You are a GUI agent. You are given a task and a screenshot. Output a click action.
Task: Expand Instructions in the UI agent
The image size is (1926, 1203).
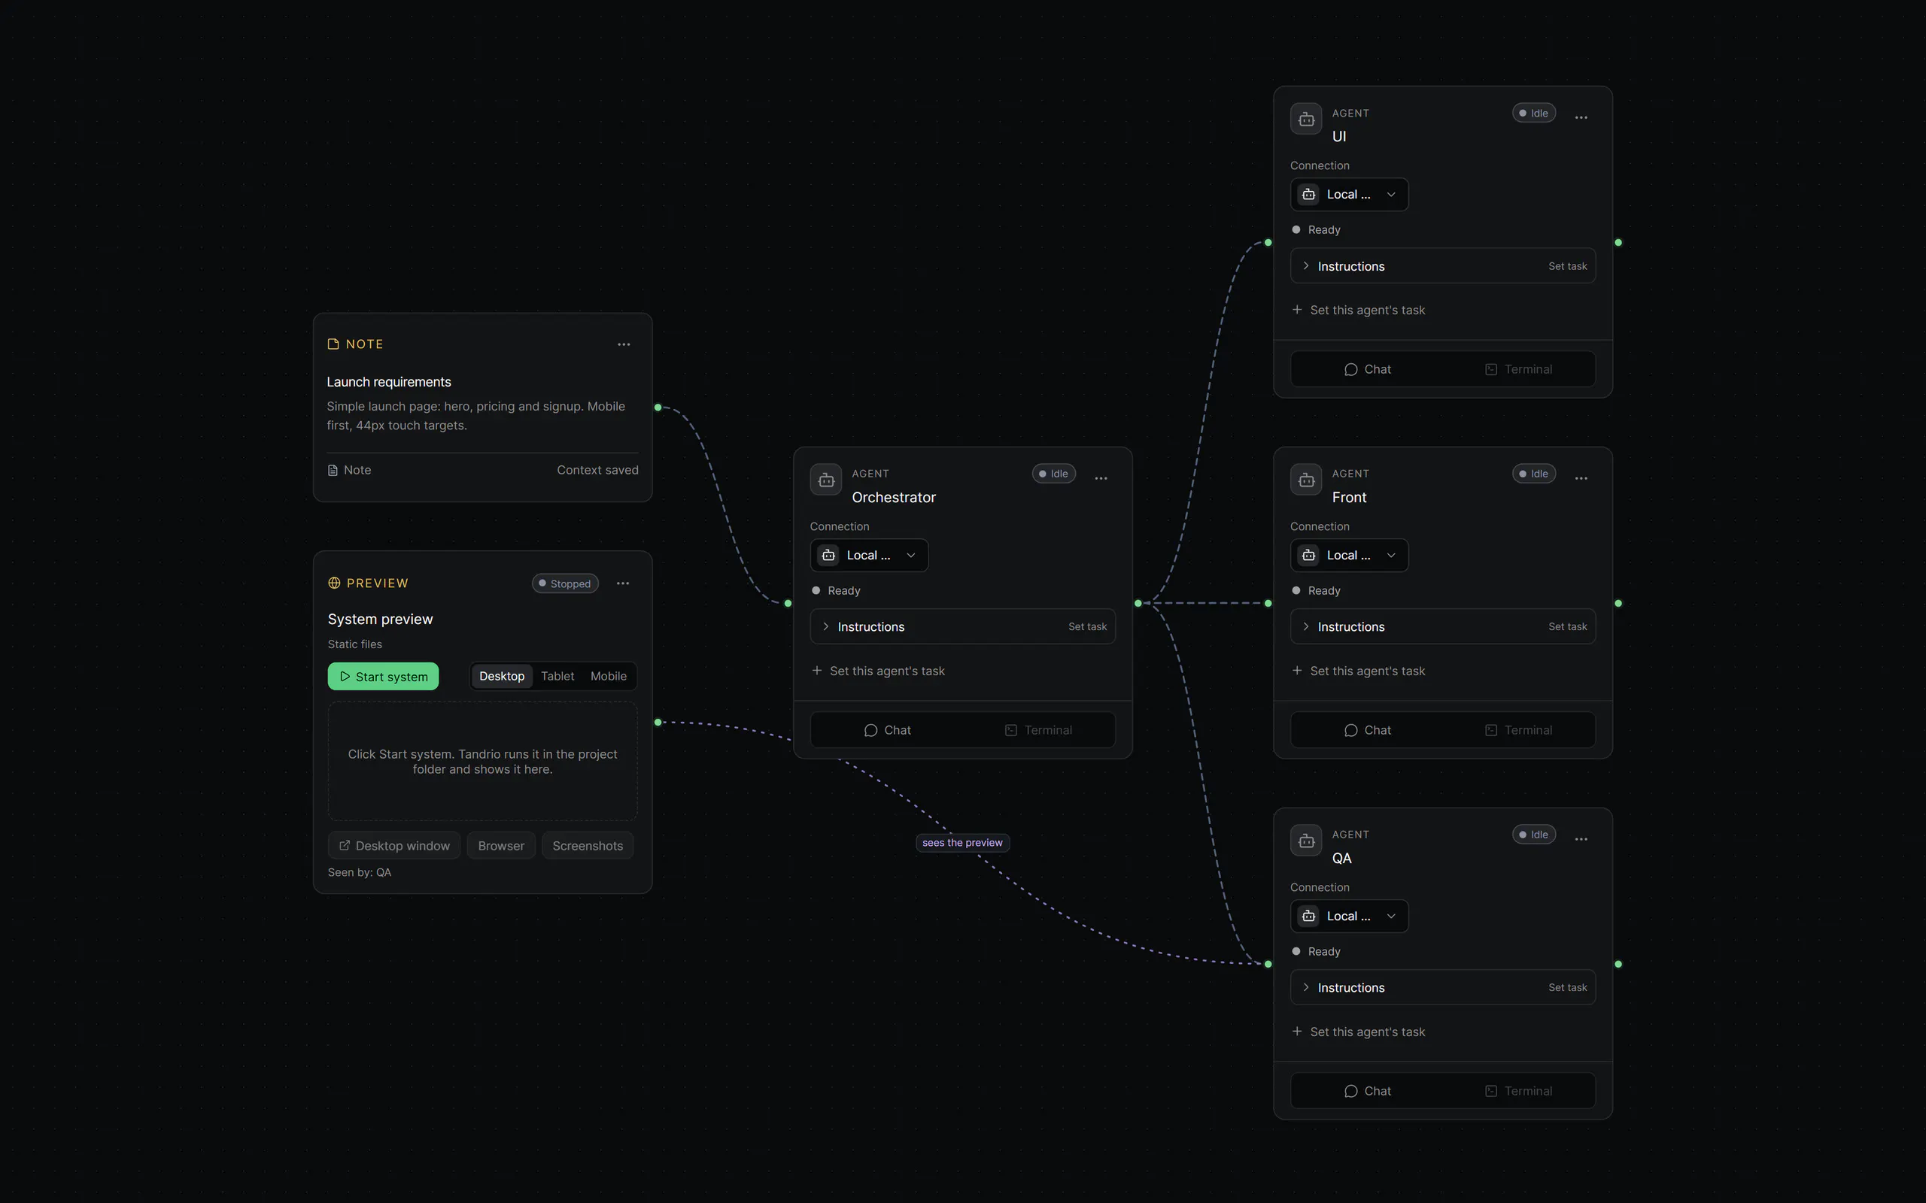[x=1442, y=265]
